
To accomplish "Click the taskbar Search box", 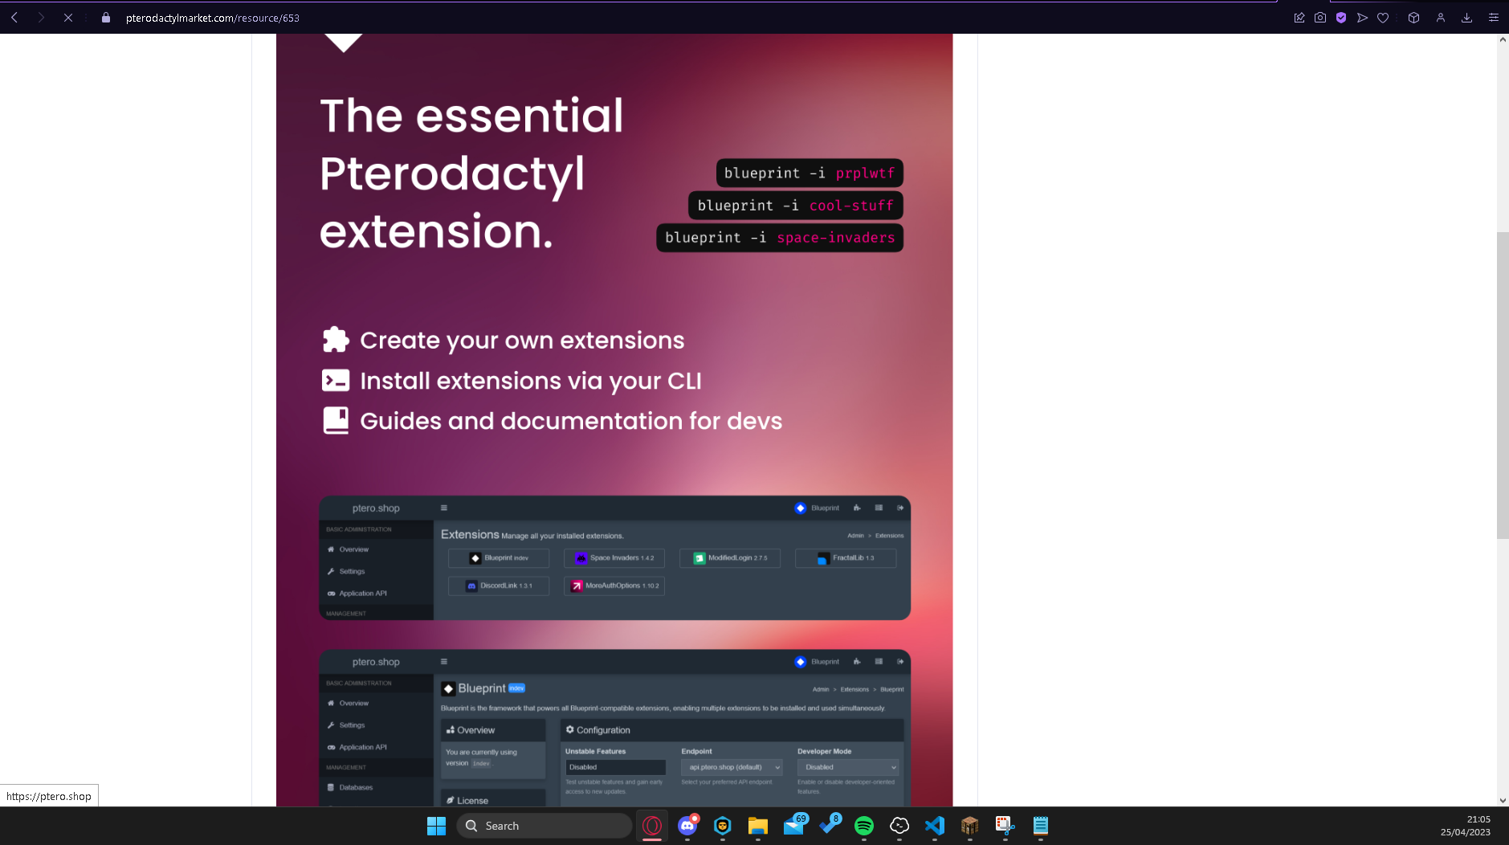I will (x=544, y=826).
